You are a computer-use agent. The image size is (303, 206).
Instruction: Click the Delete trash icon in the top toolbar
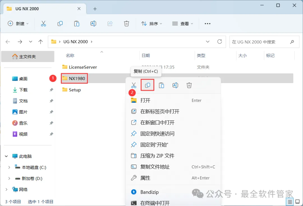(126, 24)
